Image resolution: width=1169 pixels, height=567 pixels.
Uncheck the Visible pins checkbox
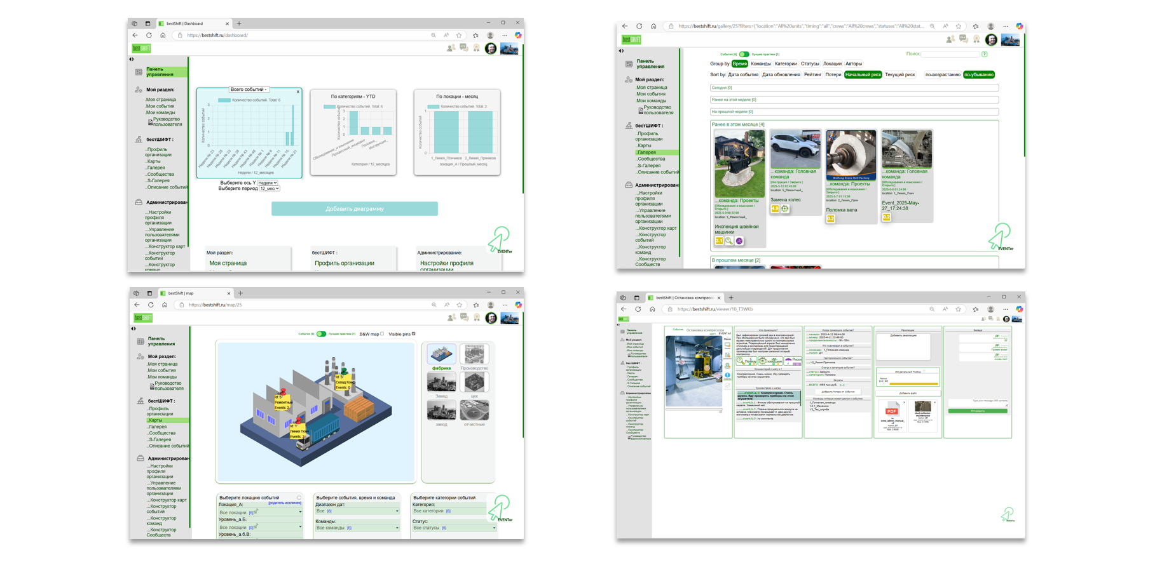414,334
